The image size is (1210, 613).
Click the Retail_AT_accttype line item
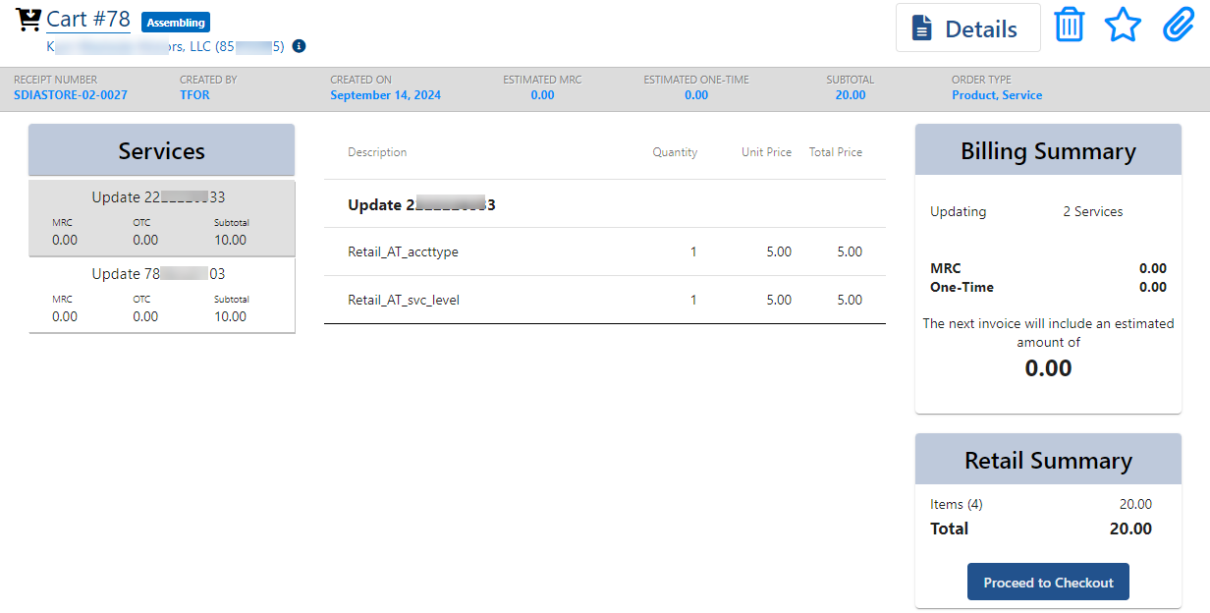coord(403,252)
